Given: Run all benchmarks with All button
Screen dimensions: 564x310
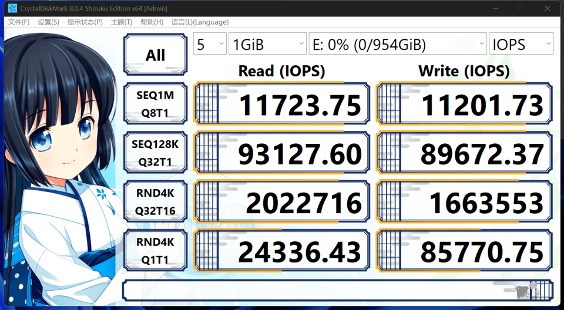Looking at the screenshot, I should point(155,54).
